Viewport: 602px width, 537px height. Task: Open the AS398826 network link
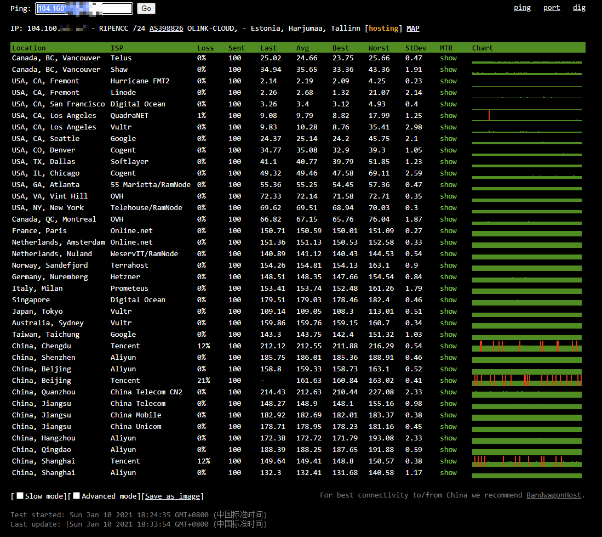click(166, 29)
